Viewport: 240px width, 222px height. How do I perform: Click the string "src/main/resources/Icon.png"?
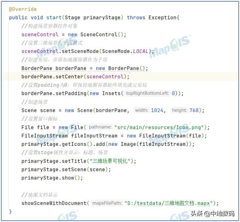click(159, 127)
